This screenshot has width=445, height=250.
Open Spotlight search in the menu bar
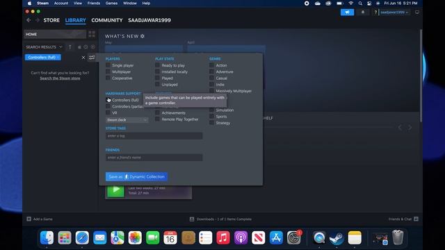point(360,3)
